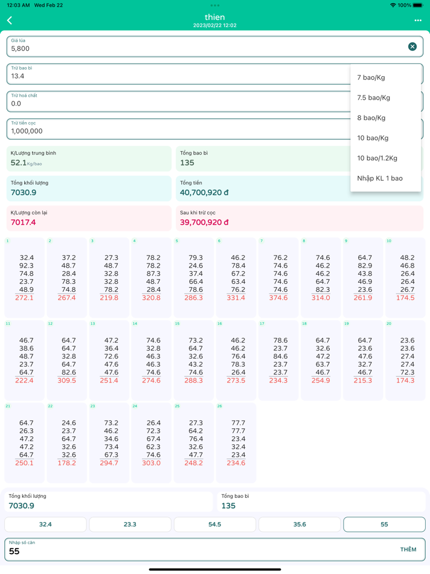Open weight column 7 totaling 374.6
The height and width of the screenshot is (574, 430).
coord(278,277)
